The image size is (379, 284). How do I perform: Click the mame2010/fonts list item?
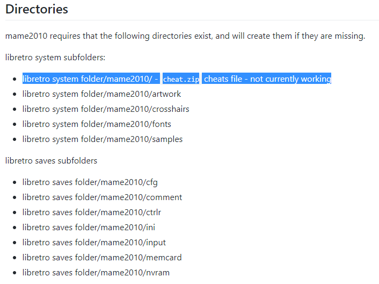[97, 124]
